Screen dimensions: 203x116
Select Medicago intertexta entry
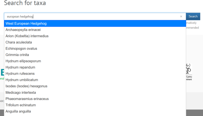click(x=95, y=92)
